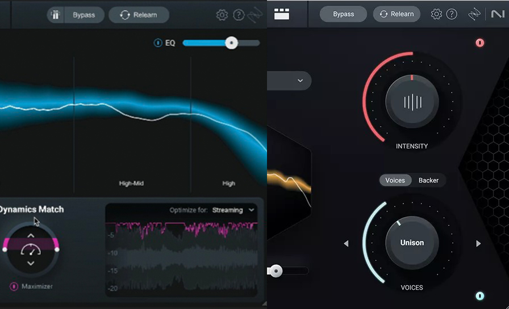509x309 pixels.
Task: Open settings gear in the right plugin
Action: (436, 14)
